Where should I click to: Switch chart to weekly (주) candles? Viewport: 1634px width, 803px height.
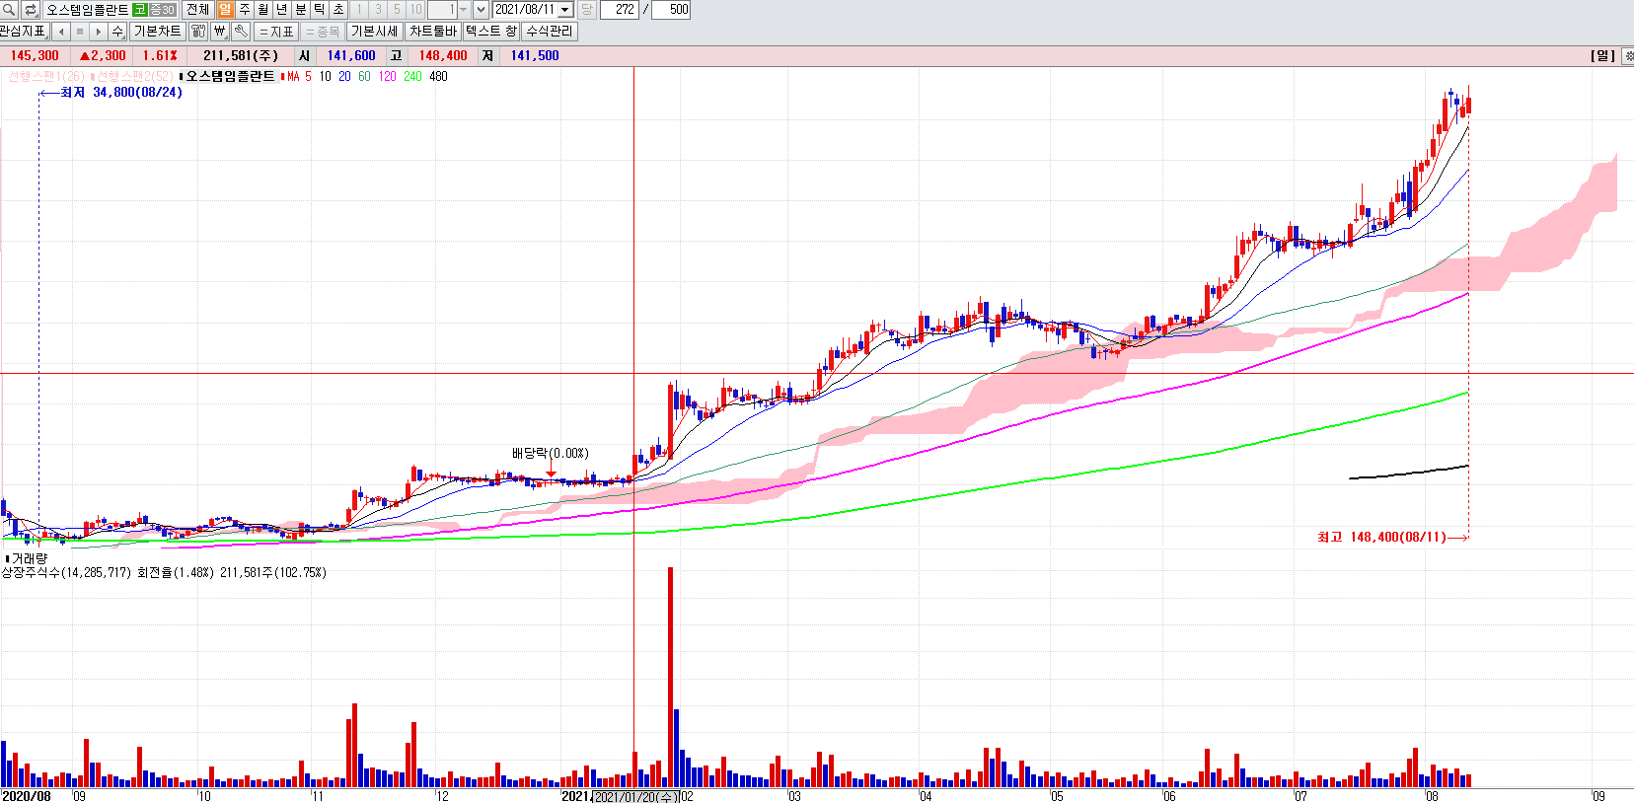click(244, 10)
